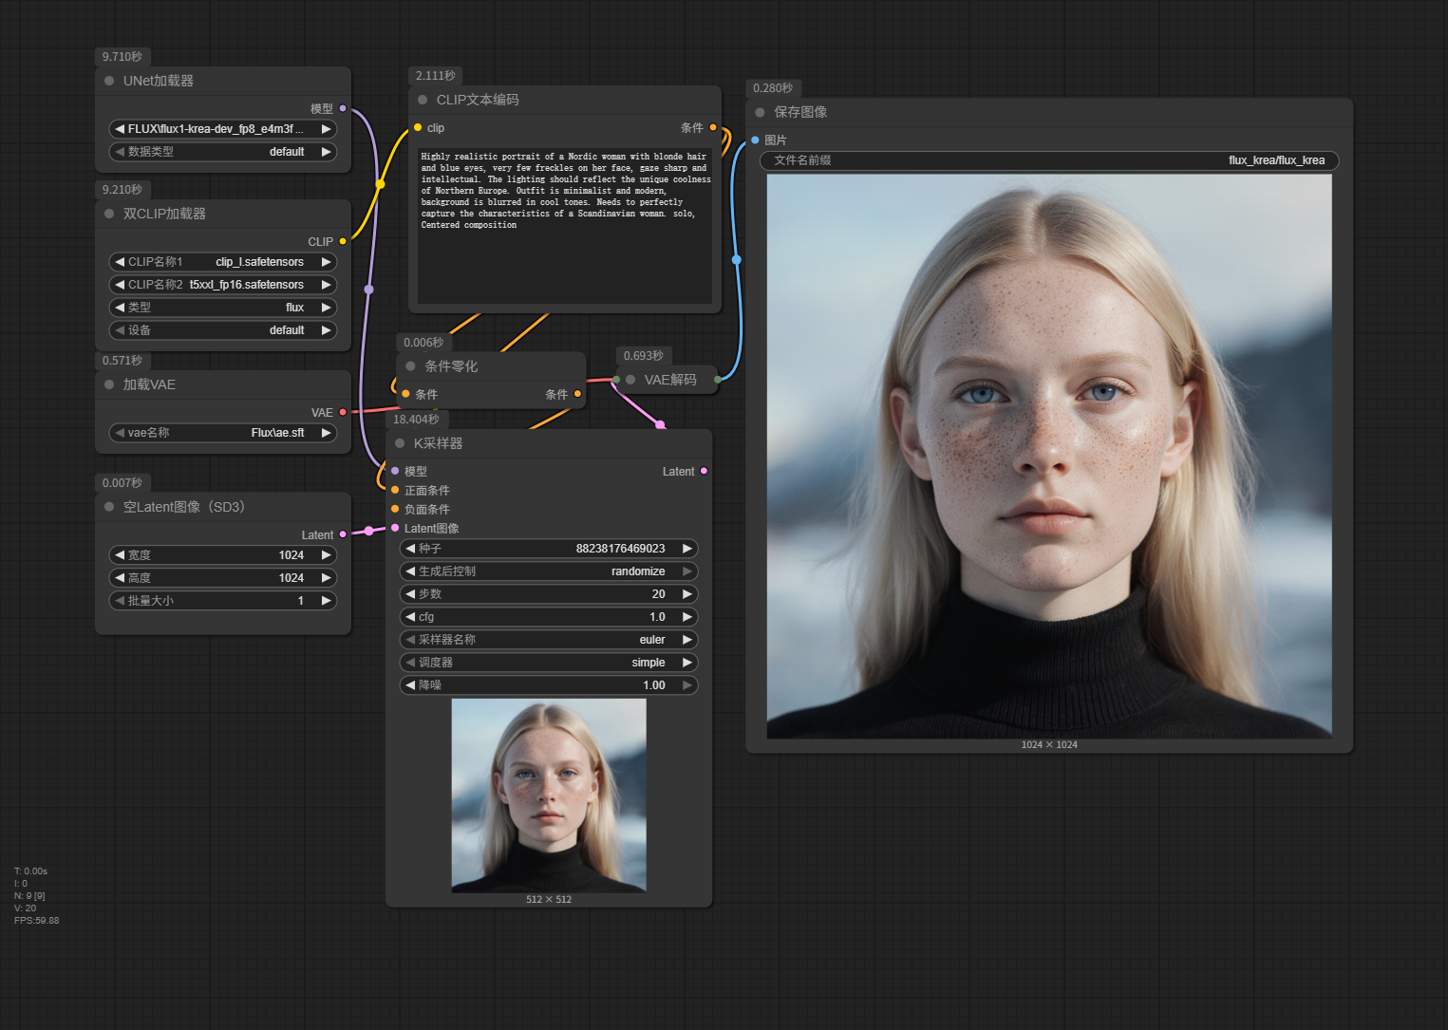Collapse the K采样器 node via its dot

coord(400,443)
